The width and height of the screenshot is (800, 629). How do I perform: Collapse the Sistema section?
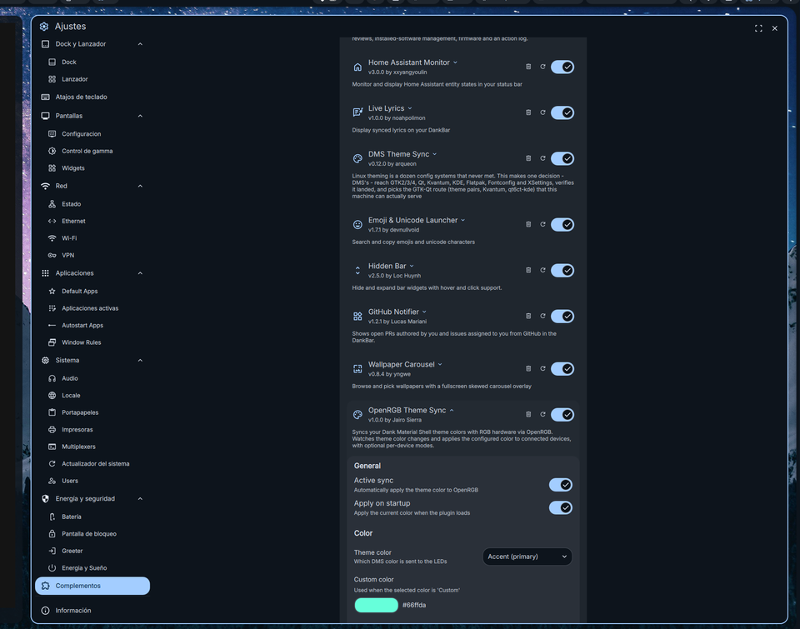click(x=140, y=360)
